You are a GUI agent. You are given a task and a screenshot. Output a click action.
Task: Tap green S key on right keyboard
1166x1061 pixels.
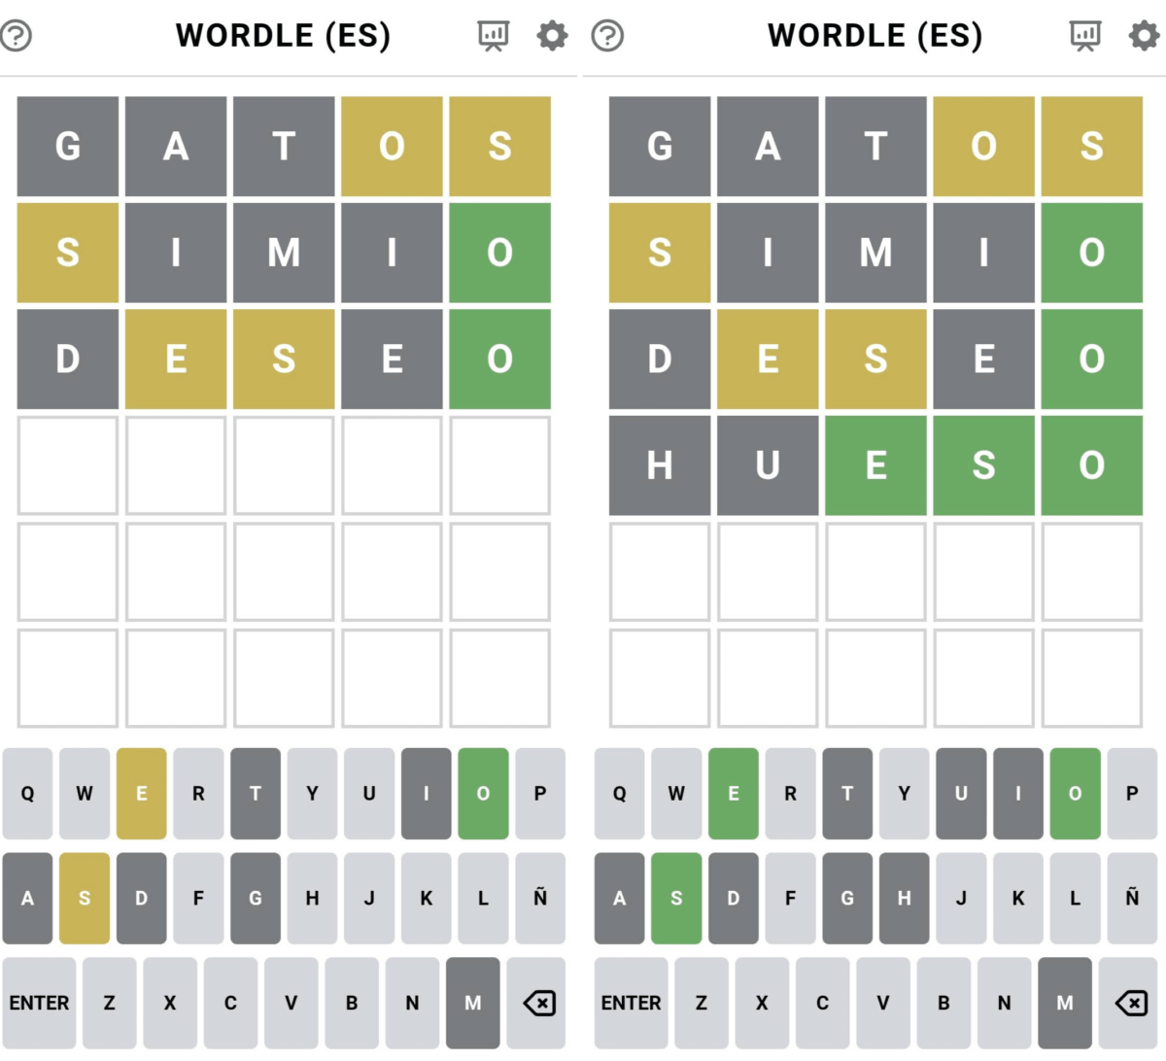click(676, 898)
